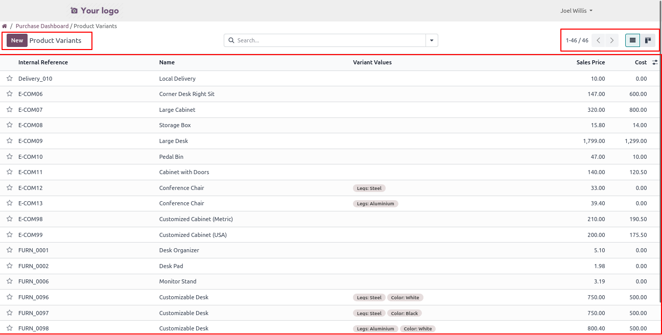Toggle favorite star for Delivery_010
Screen dimensions: 662x335
pos(9,79)
